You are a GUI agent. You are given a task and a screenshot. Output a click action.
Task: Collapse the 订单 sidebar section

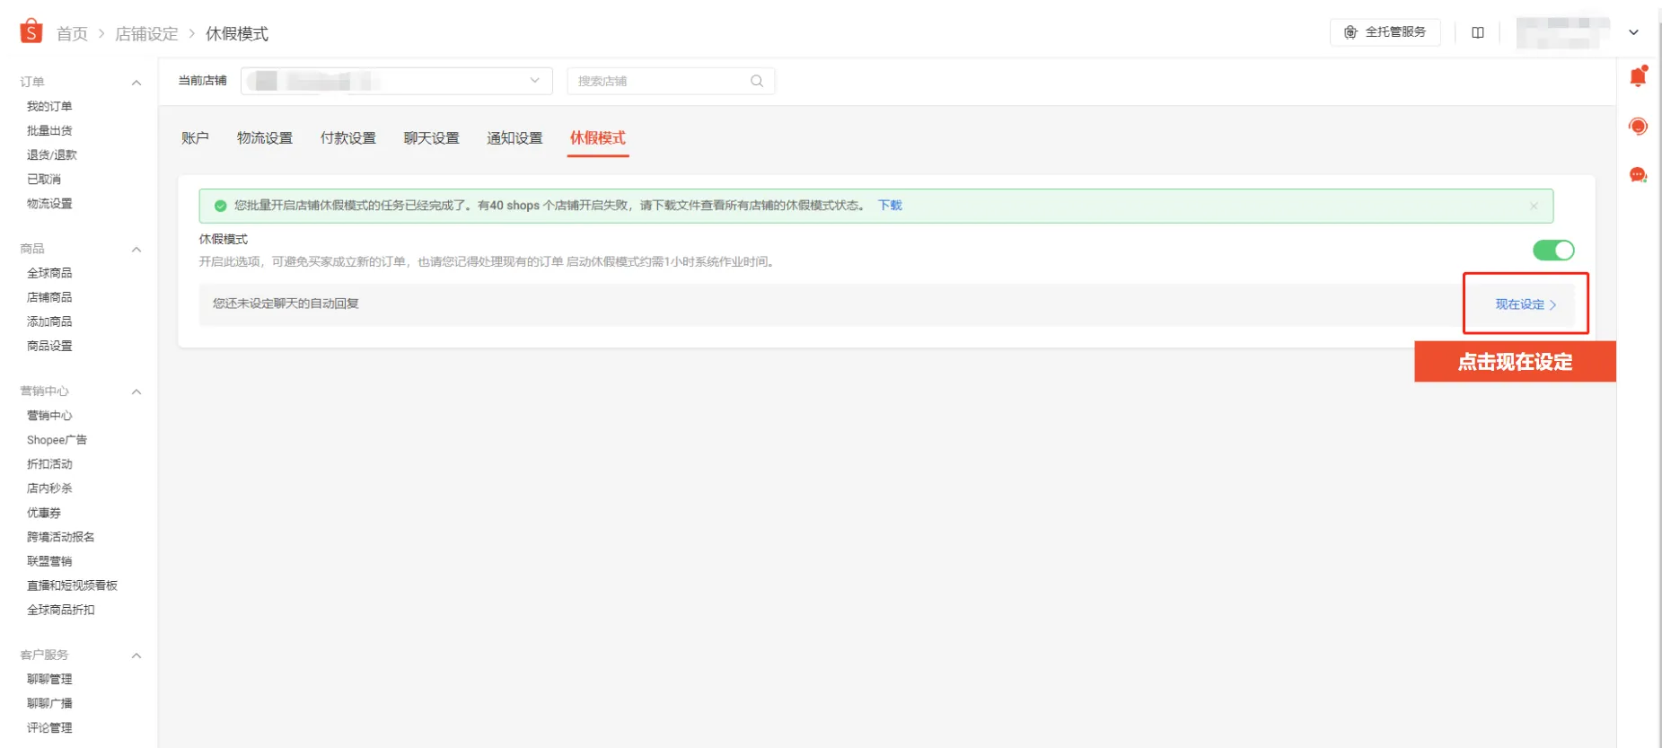tap(136, 83)
